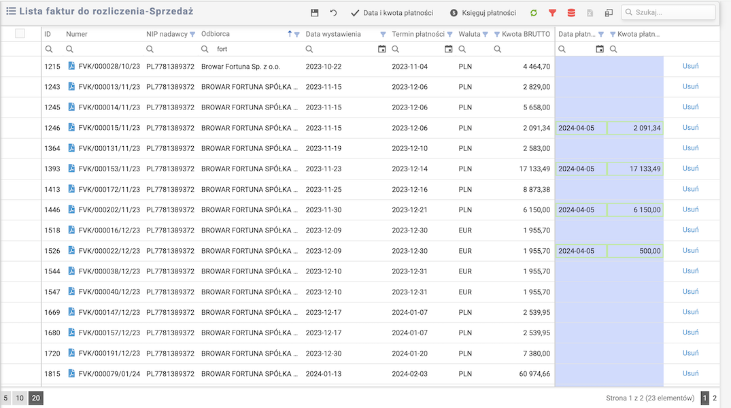Click the red filter funnel icon
731x408 pixels.
[552, 13]
